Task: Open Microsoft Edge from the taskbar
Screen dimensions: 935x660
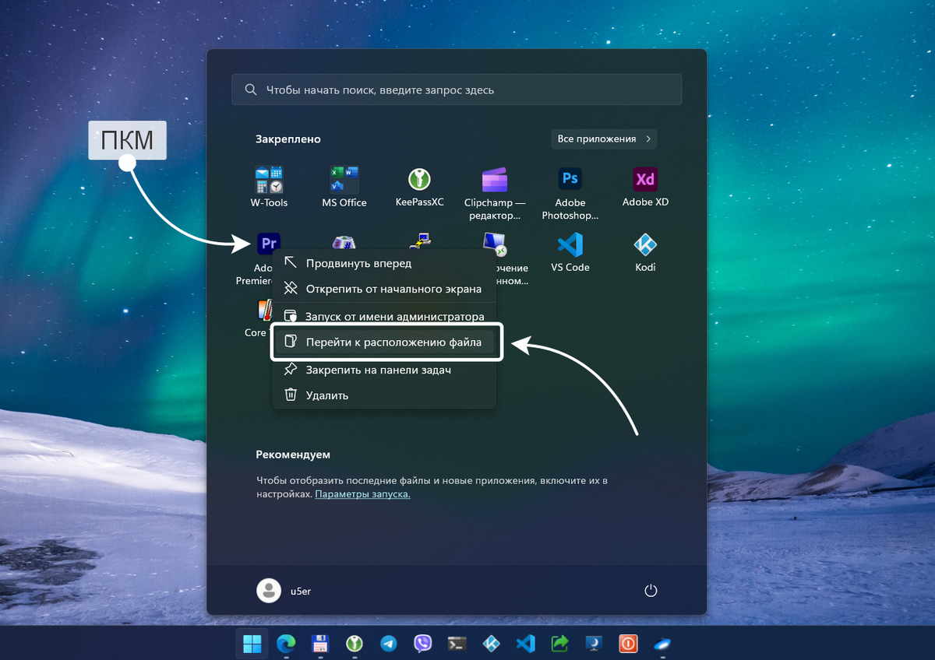Action: [286, 644]
